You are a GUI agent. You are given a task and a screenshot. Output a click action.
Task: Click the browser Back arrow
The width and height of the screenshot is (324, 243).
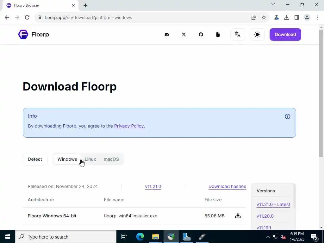7,17
